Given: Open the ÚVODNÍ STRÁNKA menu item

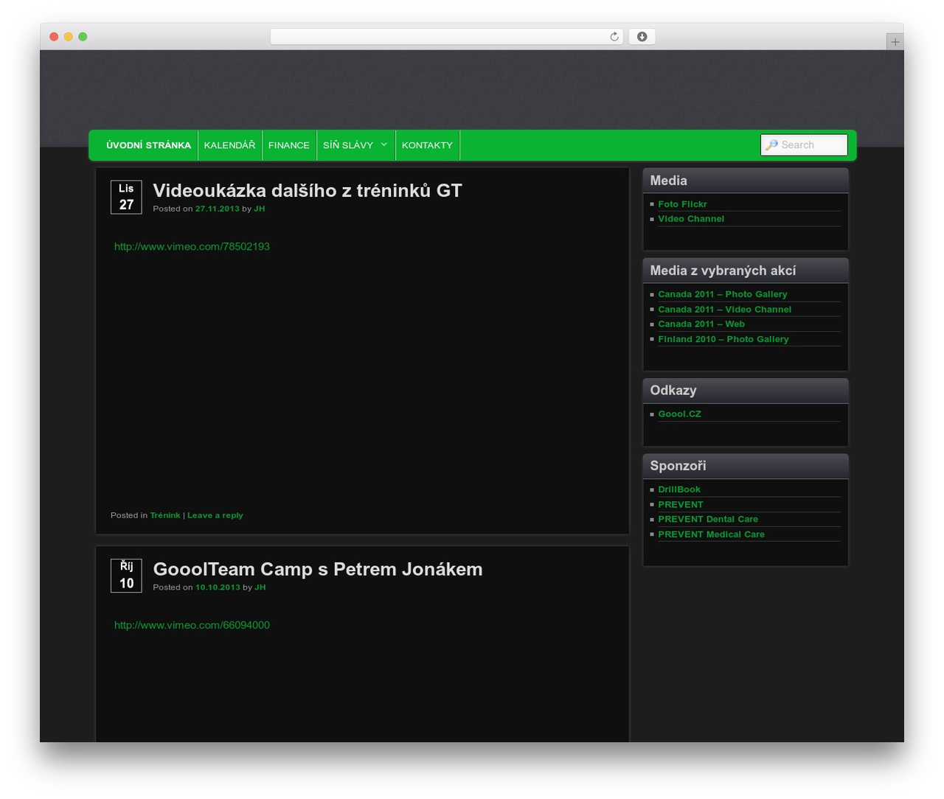Looking at the screenshot, I should pos(148,145).
